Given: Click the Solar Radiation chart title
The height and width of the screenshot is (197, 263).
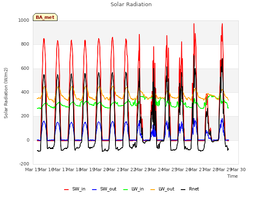Looking at the screenshot, I should point(131,5).
